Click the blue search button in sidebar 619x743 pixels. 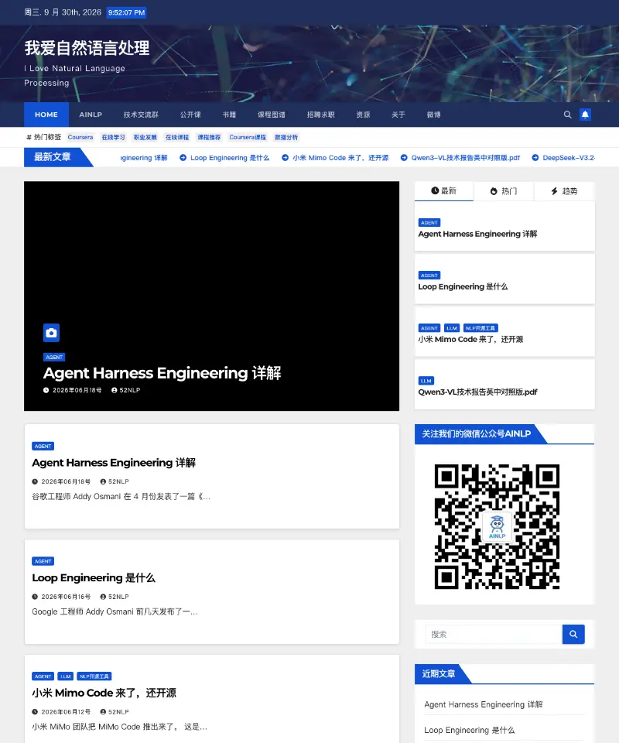(x=573, y=634)
